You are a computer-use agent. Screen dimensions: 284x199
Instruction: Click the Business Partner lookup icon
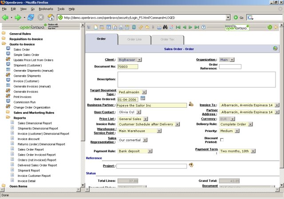pyautogui.click(x=191, y=105)
